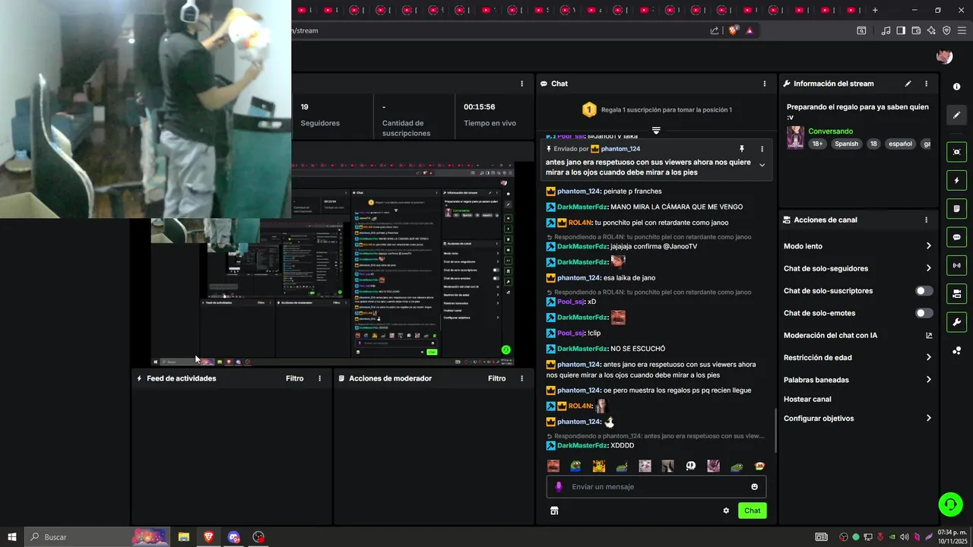Click into the Enviar un mensaje field
973x547 pixels.
(x=656, y=487)
